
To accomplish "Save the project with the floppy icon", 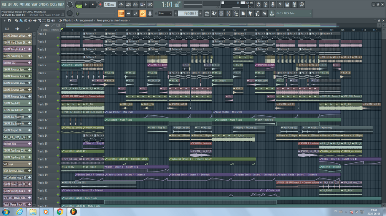I will (287, 5).
